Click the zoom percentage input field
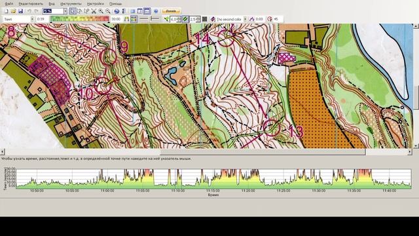Viewport: 419px width, 236px height. 52,11
